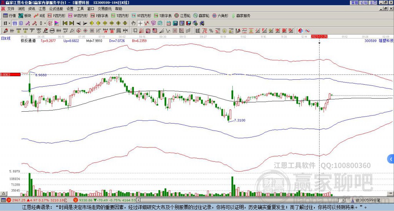This screenshot has height=211, width=394.
Task: Click the 日K线 chart label
Action: [x=6, y=38]
